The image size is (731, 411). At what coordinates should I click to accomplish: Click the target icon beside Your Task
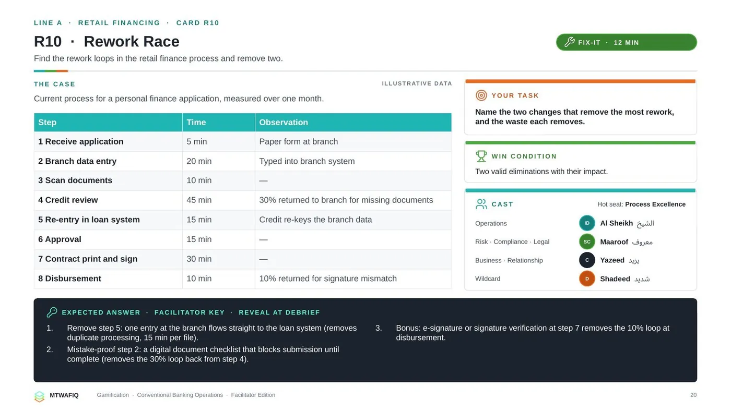(x=481, y=95)
